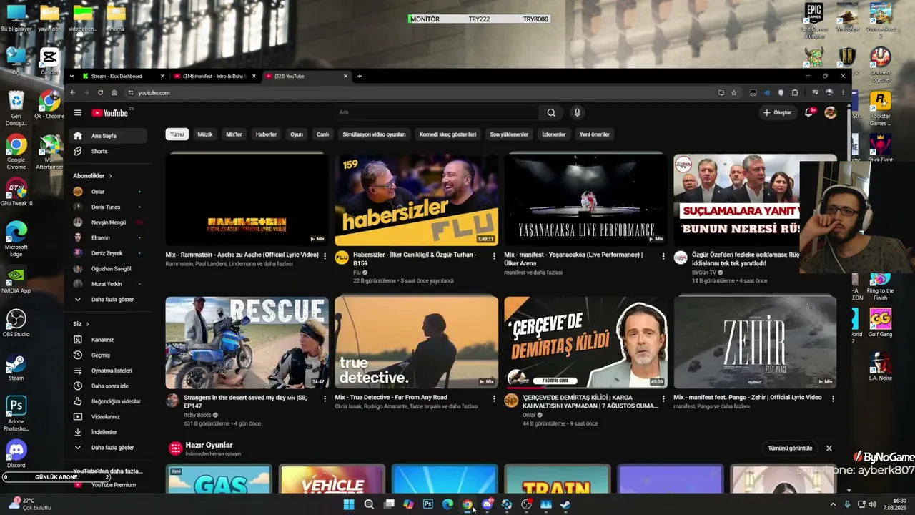This screenshot has width=915, height=515.
Task: Open the YouTube account avatar menu
Action: (830, 112)
